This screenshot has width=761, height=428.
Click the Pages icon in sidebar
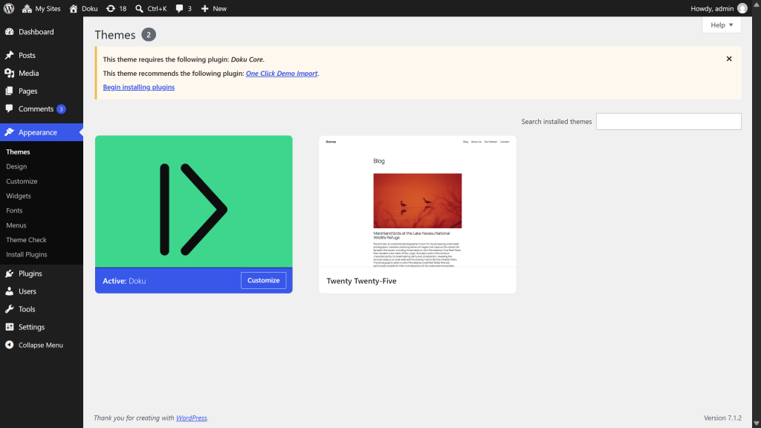[9, 91]
